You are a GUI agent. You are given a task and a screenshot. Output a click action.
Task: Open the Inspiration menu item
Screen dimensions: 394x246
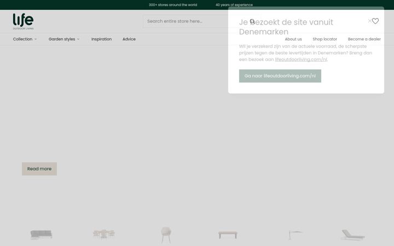[x=102, y=39]
